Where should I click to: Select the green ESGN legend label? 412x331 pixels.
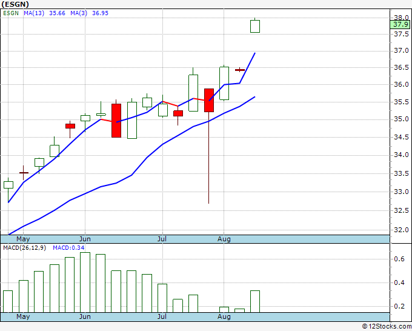(11, 13)
